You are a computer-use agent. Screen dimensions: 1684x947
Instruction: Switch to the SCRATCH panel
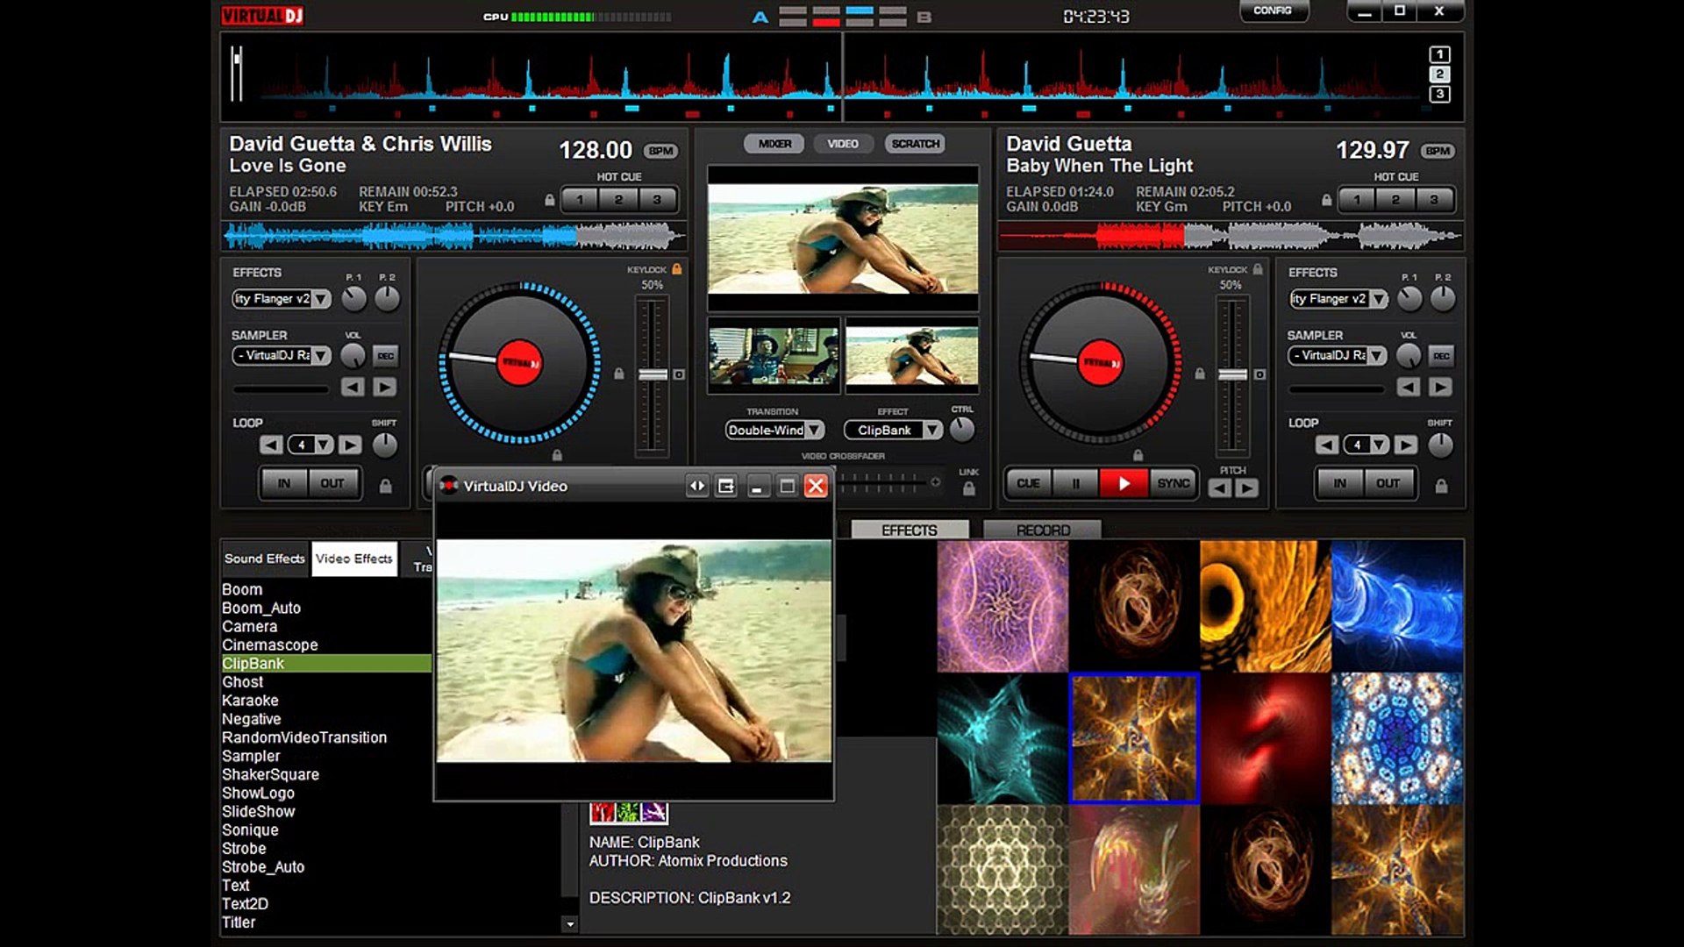(915, 144)
